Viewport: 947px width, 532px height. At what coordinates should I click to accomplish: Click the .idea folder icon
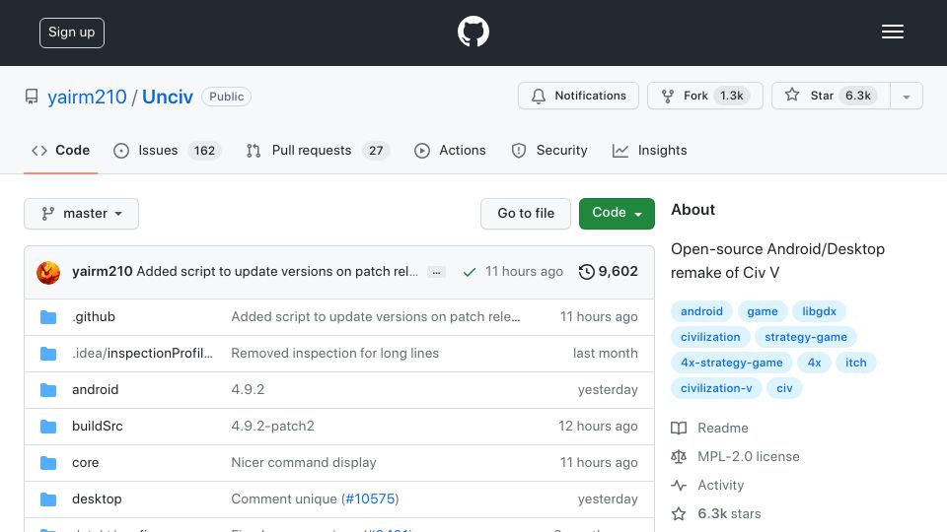click(x=48, y=354)
